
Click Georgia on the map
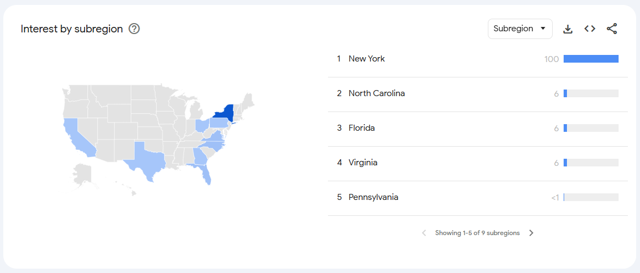click(x=200, y=157)
